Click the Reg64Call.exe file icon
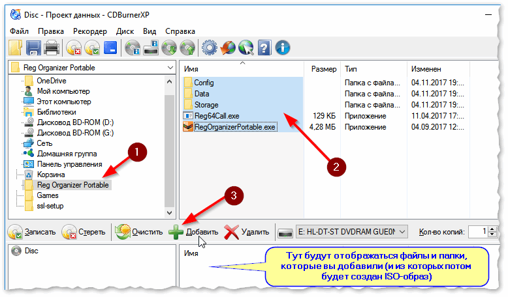This screenshot has height=297, width=508. click(188, 116)
